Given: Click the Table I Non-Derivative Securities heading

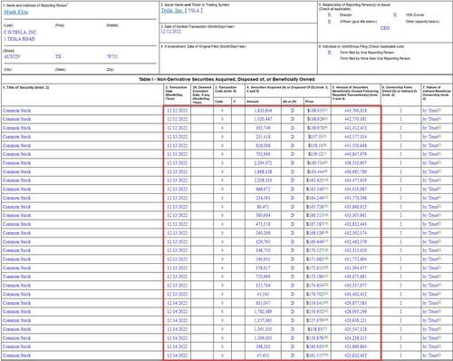Looking at the screenshot, I should (226, 79).
